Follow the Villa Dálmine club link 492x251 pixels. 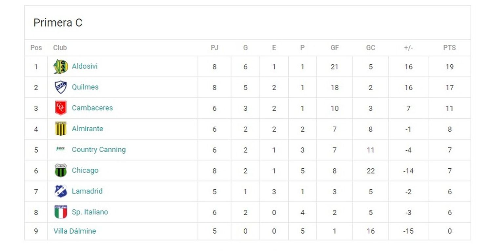tap(75, 231)
